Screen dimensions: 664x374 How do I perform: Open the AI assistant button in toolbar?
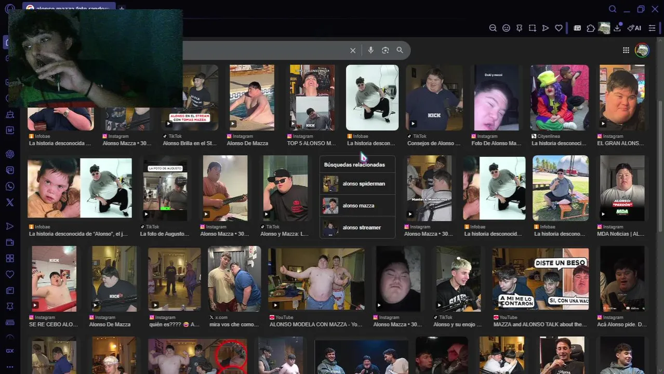click(634, 28)
